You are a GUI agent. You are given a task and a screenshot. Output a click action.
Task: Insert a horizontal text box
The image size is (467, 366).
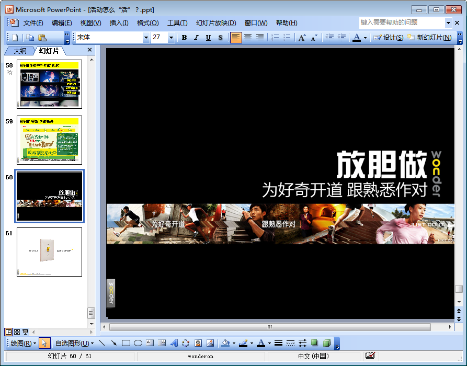click(x=150, y=343)
